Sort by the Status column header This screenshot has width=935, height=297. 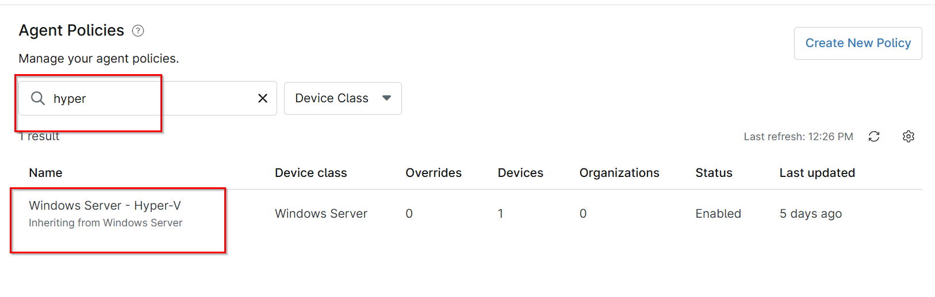pyautogui.click(x=714, y=173)
